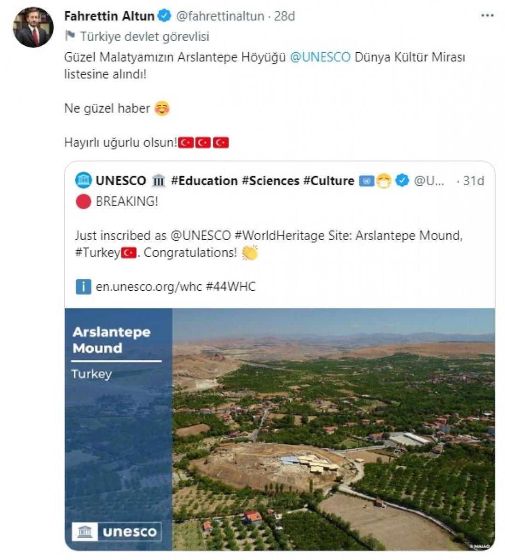The image size is (505, 560).
Task: Click the UNESCO logo inside the image
Action: pos(115,531)
